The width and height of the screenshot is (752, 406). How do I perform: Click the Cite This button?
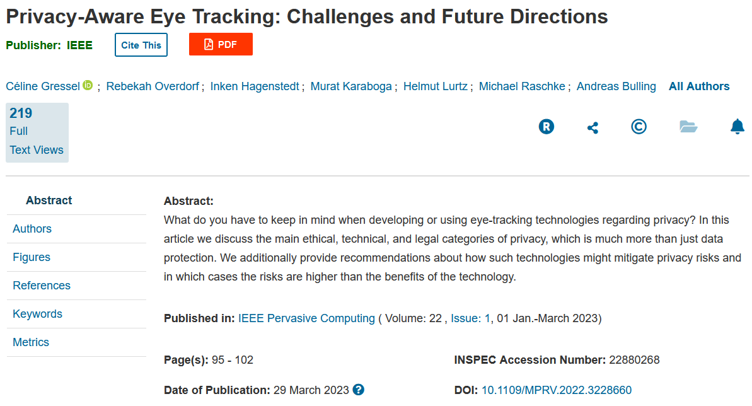pos(141,45)
